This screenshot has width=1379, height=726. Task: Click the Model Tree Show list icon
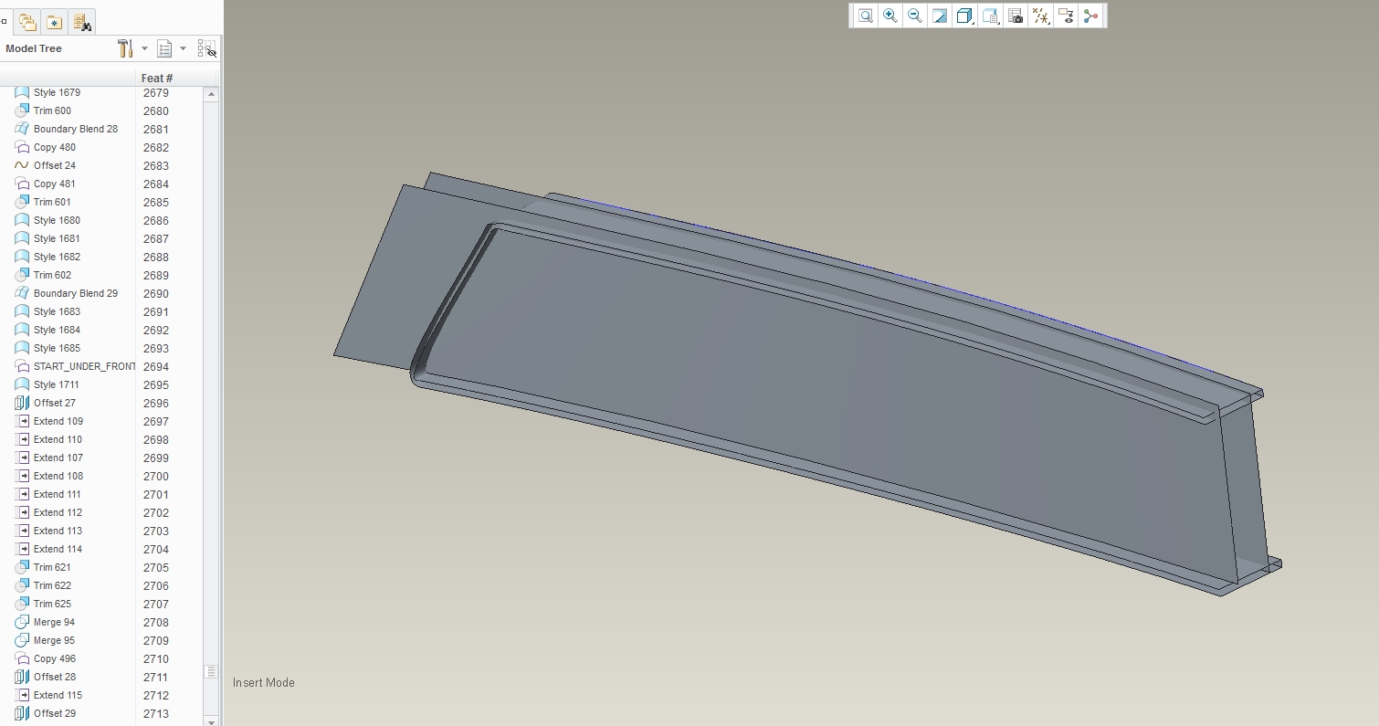pos(165,48)
